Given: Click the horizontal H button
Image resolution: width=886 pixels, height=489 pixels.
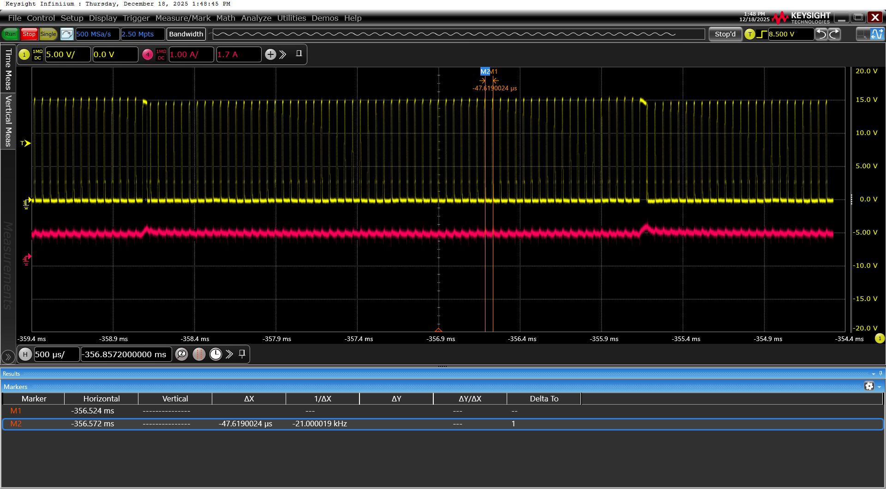Looking at the screenshot, I should point(25,354).
